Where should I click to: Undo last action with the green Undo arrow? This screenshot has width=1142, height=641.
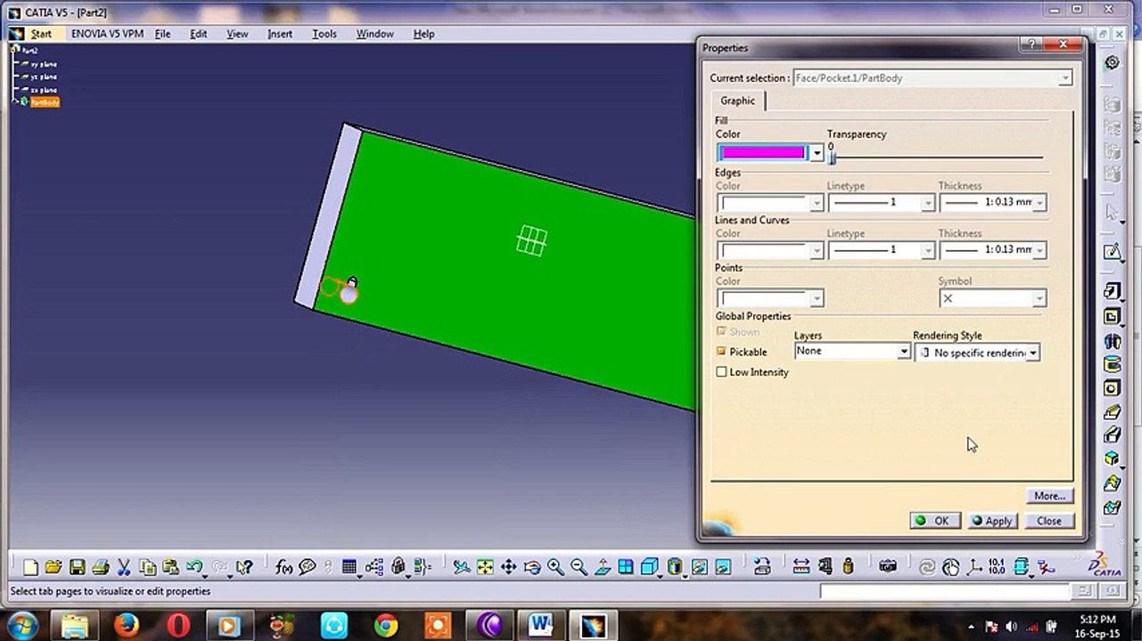tap(194, 566)
